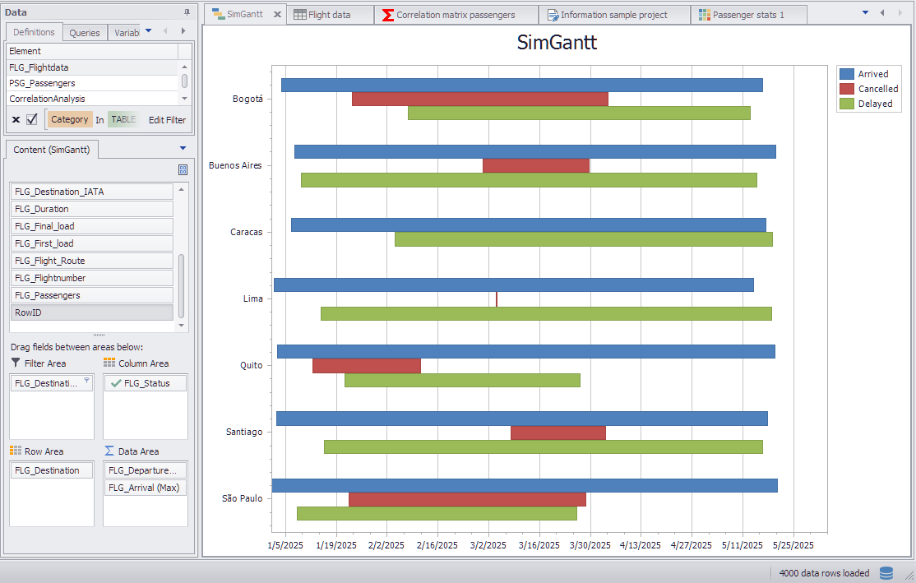
Task: Click filter funnel on FLG_Destination filter field
Action: [86, 381]
